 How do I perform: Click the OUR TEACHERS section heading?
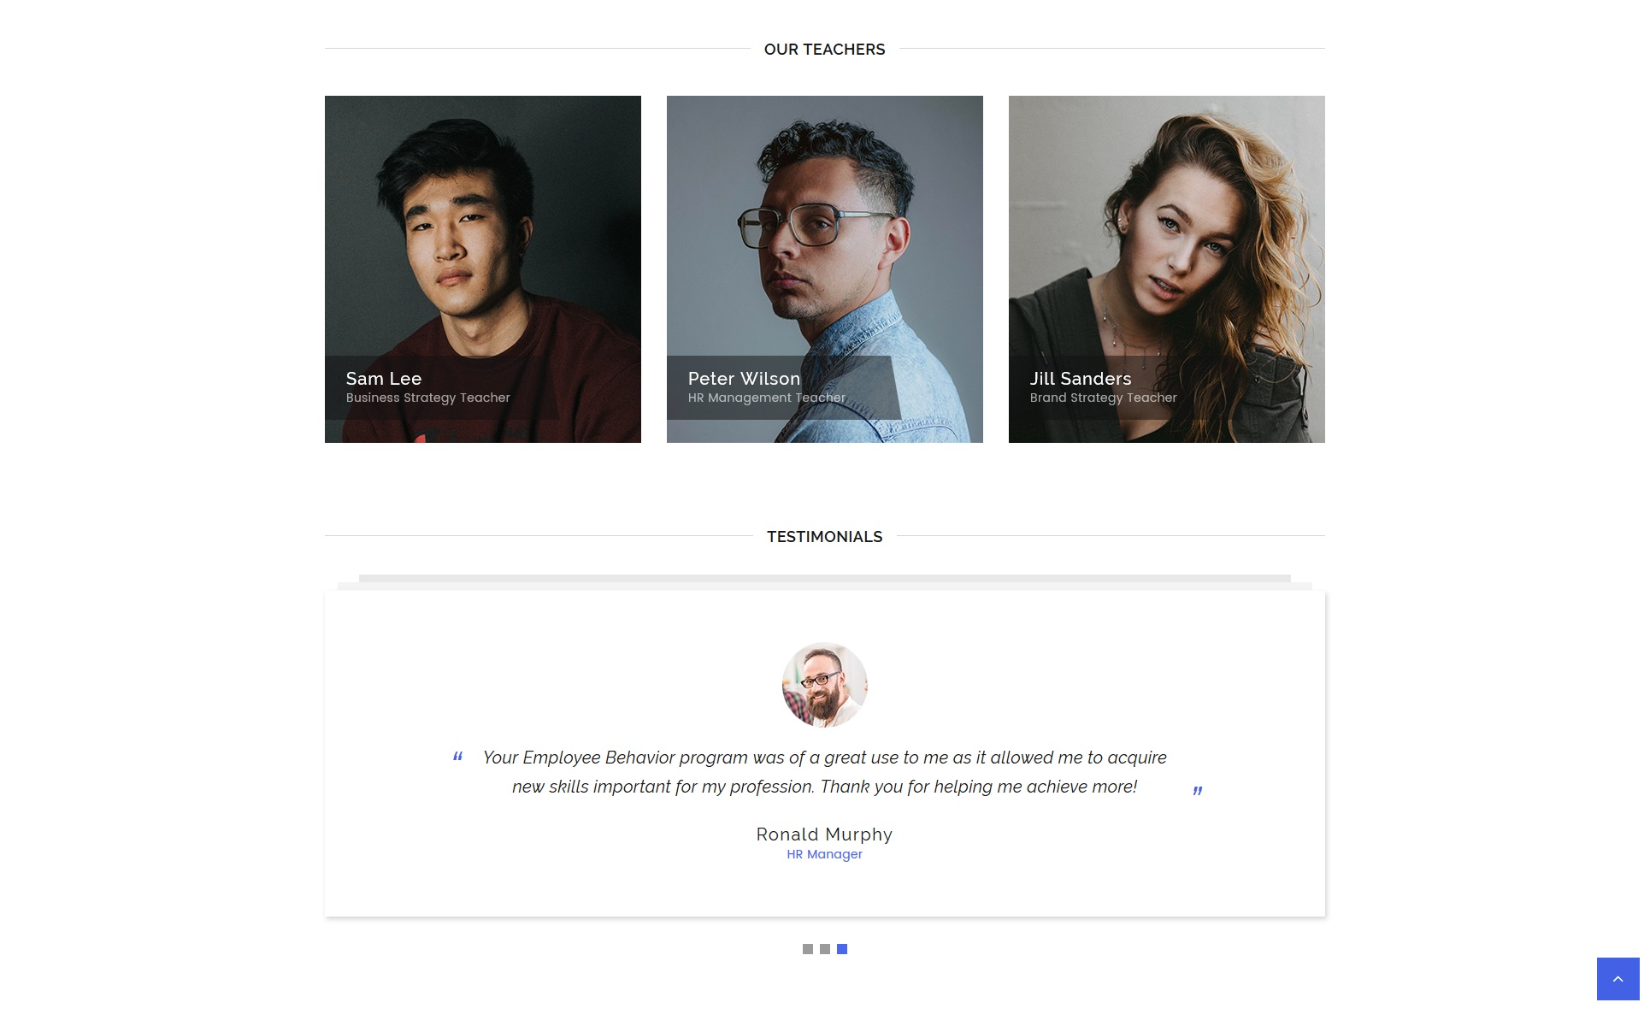[825, 50]
